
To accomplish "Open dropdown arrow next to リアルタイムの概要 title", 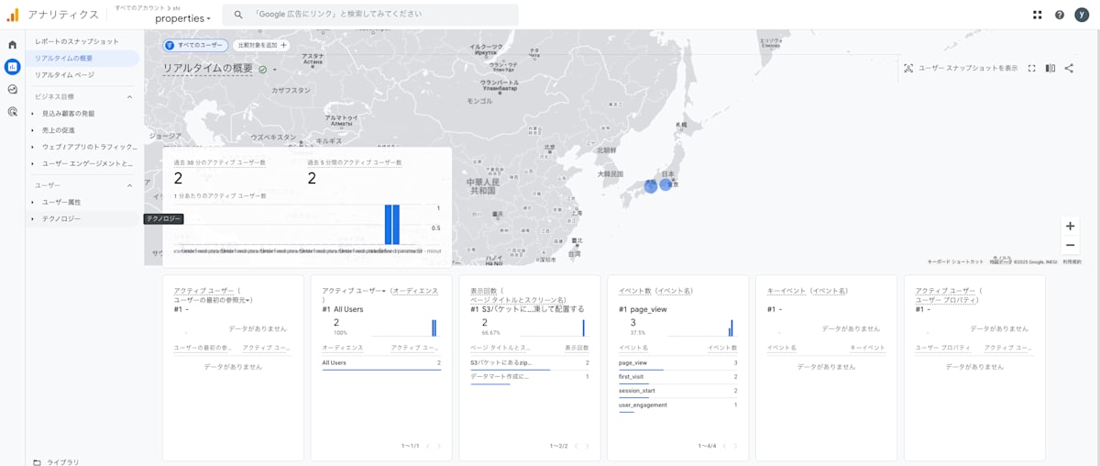I will point(274,70).
